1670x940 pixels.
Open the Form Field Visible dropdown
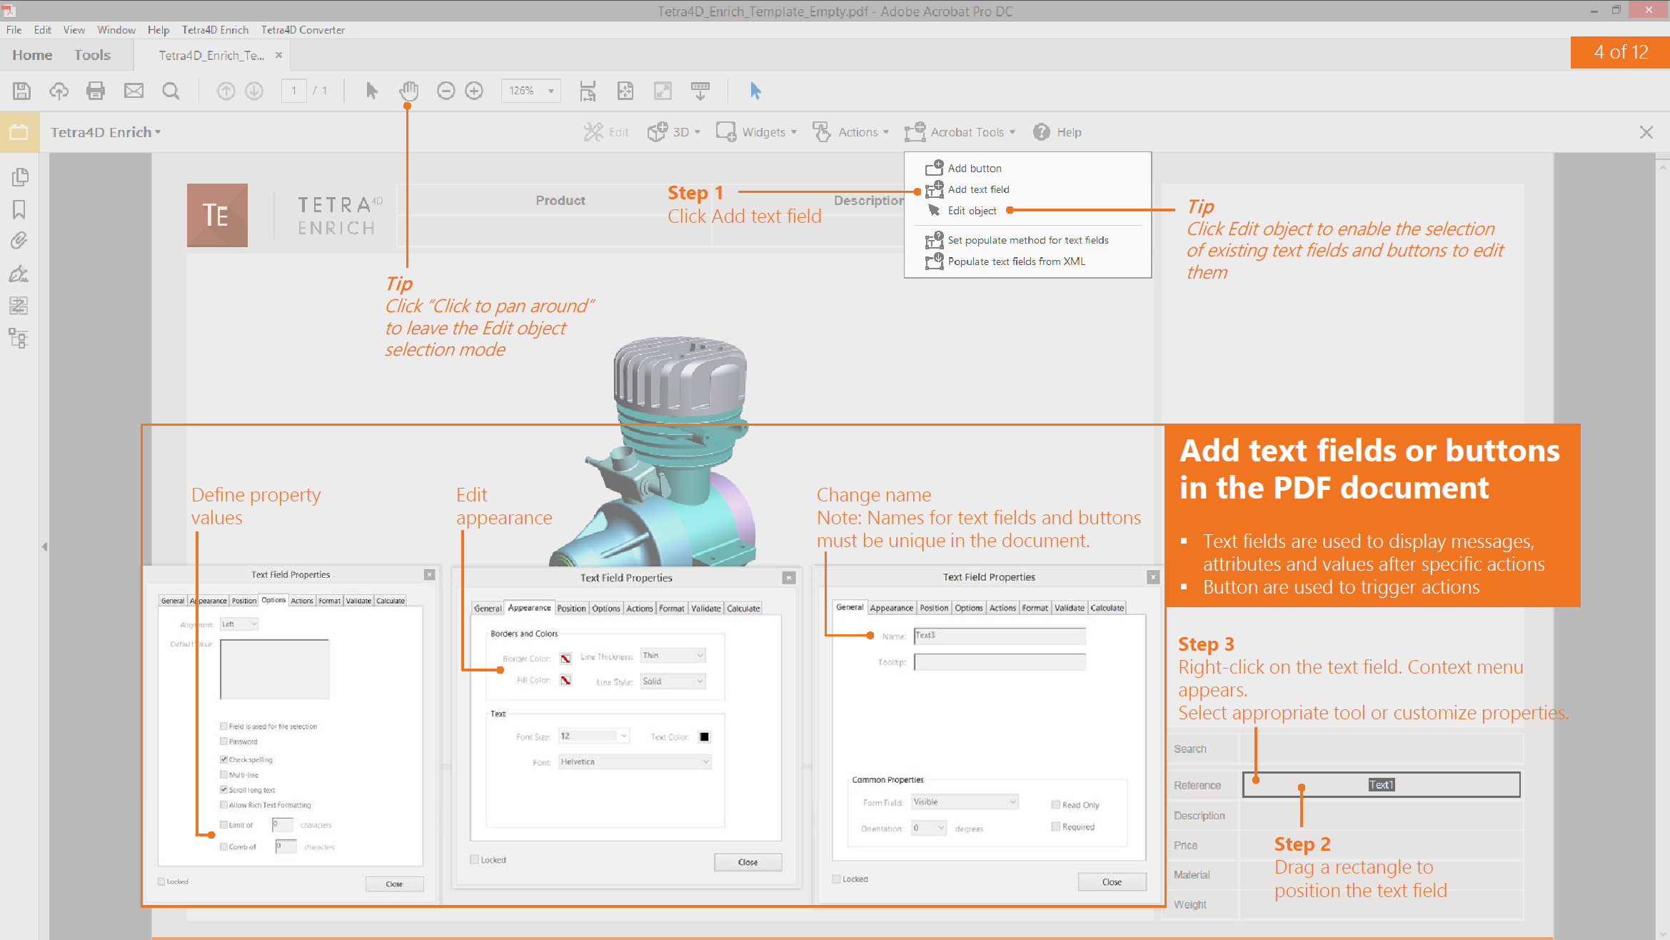click(x=965, y=801)
